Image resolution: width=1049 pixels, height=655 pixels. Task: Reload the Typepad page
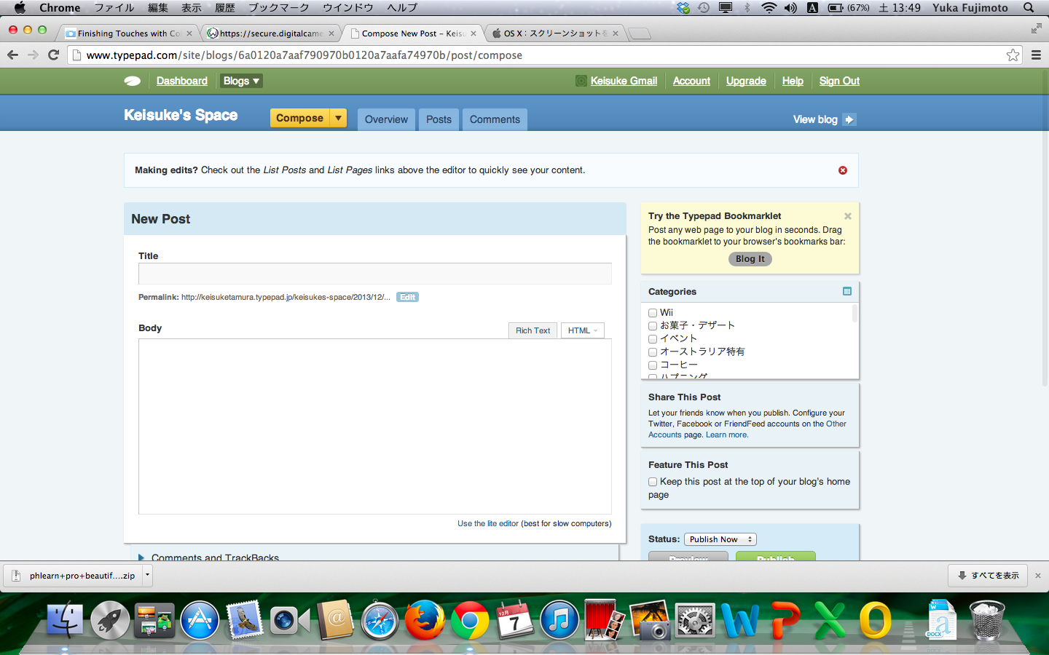pos(53,55)
